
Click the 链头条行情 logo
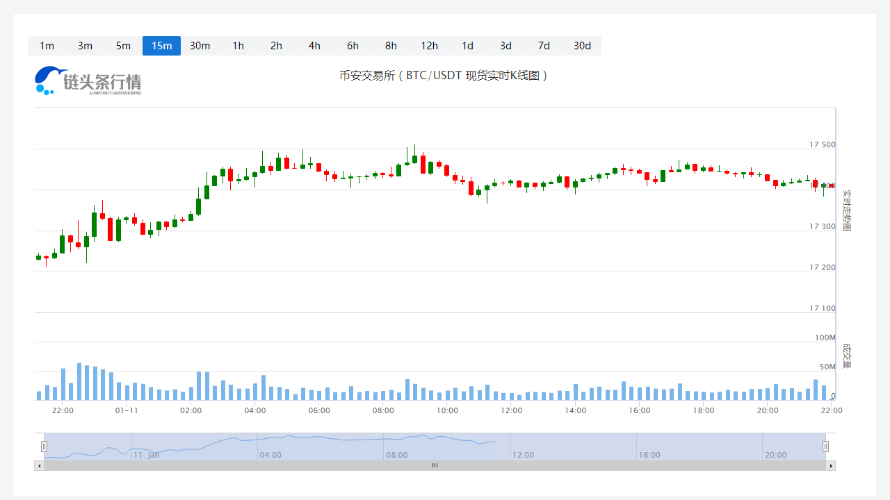tap(88, 81)
